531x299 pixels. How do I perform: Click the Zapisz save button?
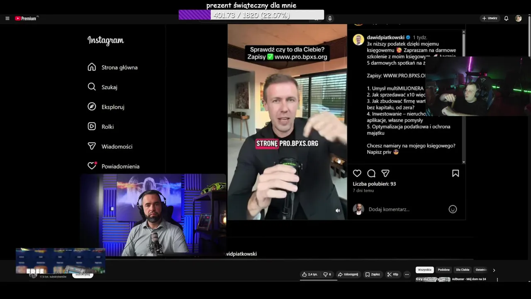tap(373, 274)
